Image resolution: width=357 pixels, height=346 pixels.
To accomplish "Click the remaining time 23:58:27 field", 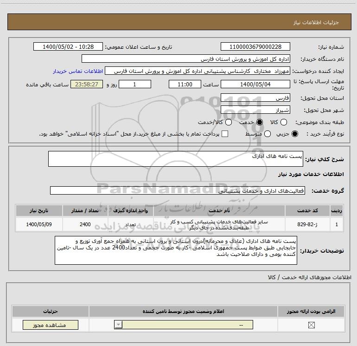I will click(x=87, y=84).
